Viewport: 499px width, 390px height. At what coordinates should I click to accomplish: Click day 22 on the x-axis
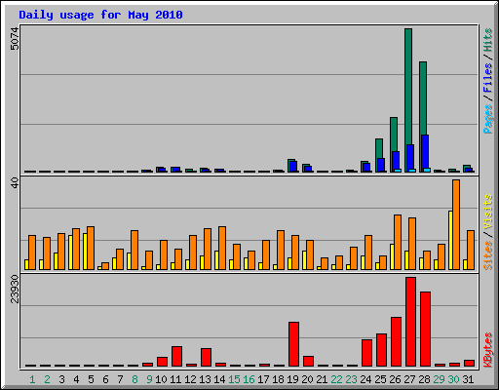click(x=336, y=379)
